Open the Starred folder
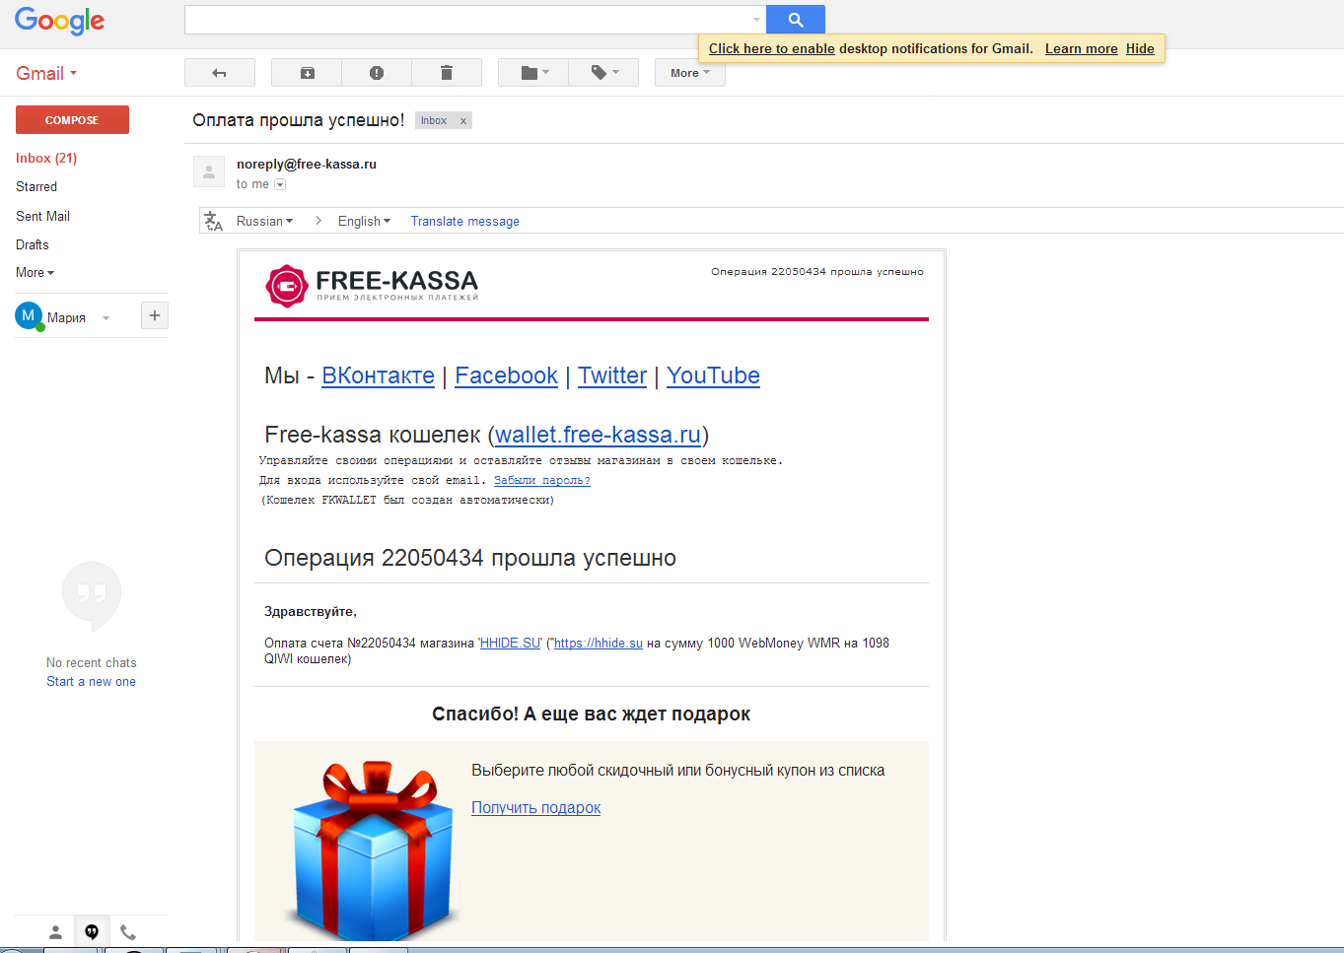This screenshot has height=953, width=1344. pos(36,186)
